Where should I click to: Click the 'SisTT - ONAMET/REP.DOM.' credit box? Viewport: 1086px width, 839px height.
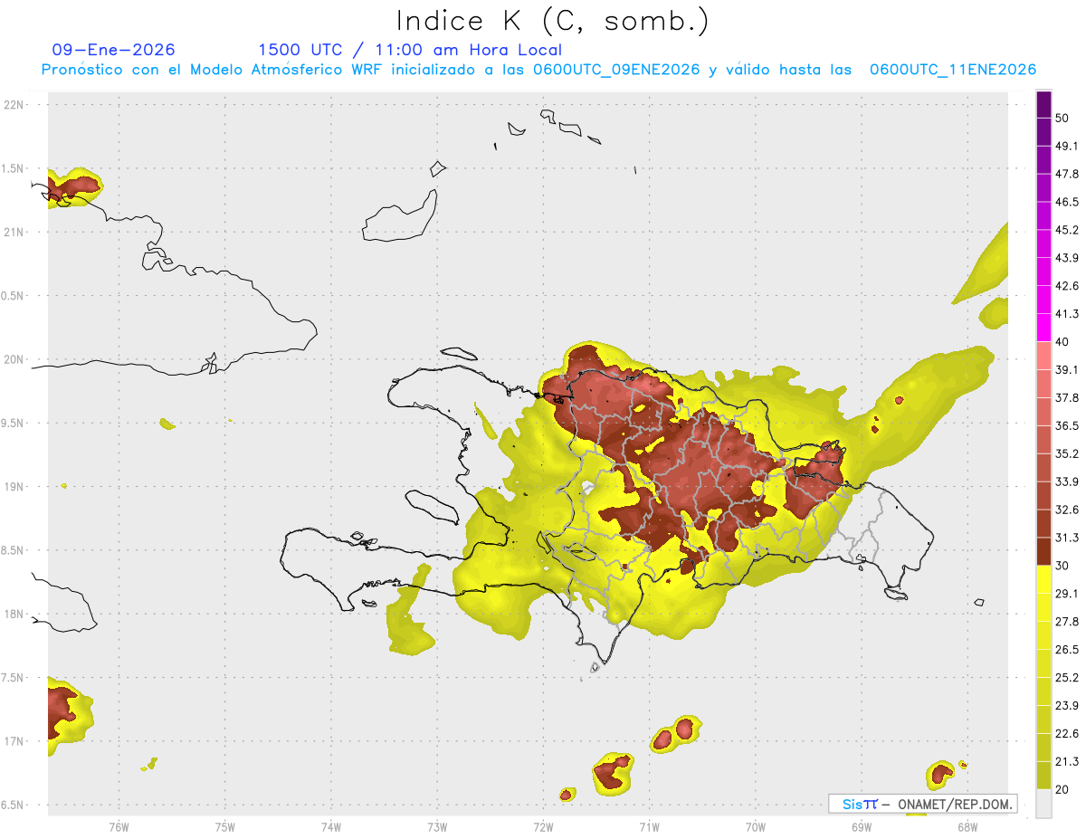(x=922, y=804)
